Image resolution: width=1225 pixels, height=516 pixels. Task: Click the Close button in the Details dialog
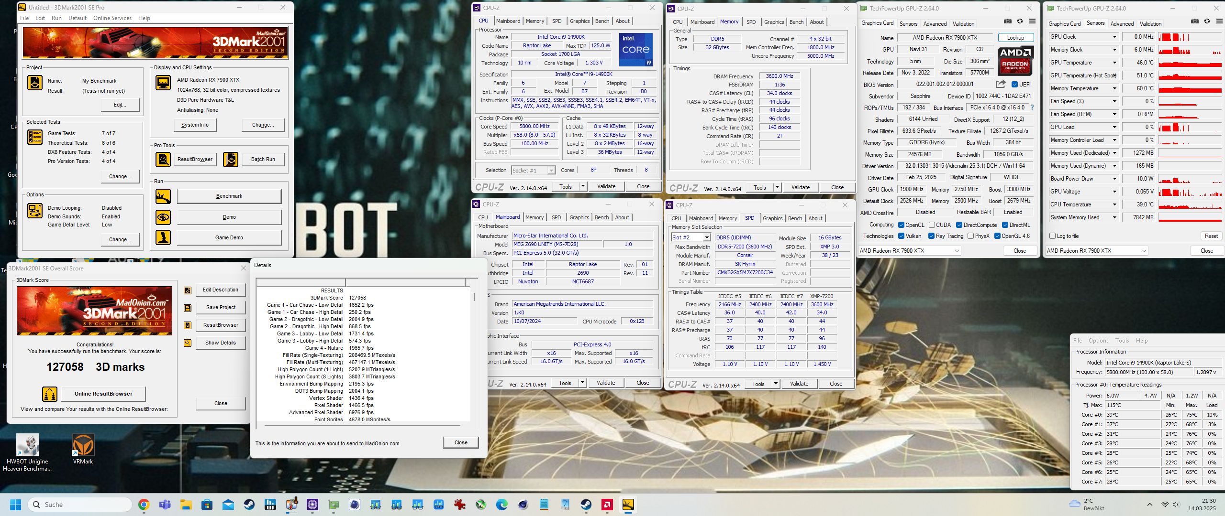461,442
